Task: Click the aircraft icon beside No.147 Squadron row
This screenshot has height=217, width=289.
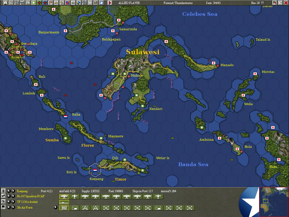Action: tap(3, 196)
